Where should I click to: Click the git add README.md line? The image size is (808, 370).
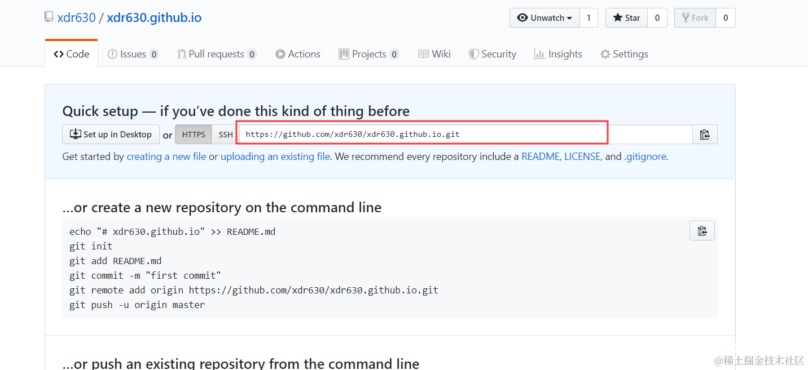(116, 261)
